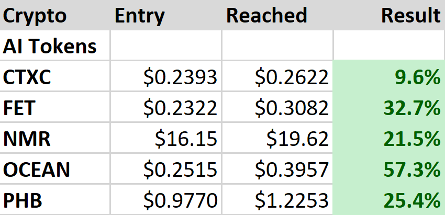The image size is (445, 215).
Task: Click the CTXC ticker cell
Action: click(30, 77)
